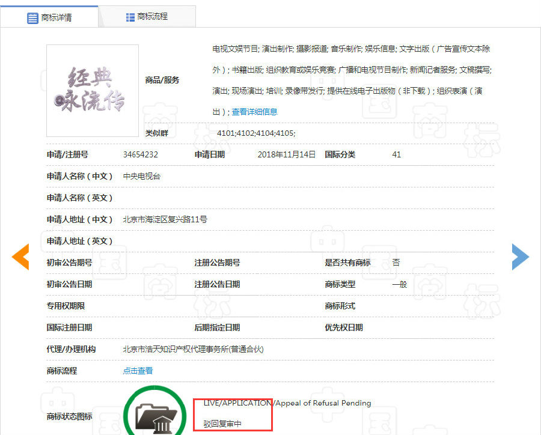The height and width of the screenshot is (435, 541).
Task: Click the 商标状态图标 label
Action: 69,416
